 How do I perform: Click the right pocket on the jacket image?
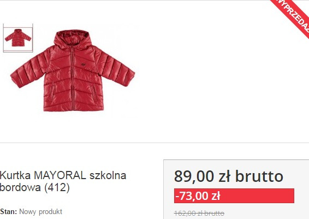(93, 92)
